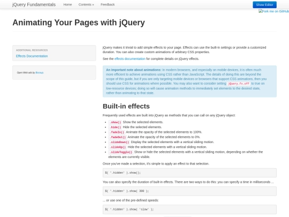289x217 pixels.
Task: Follow the Bocoup ads link
Action: (40, 73)
